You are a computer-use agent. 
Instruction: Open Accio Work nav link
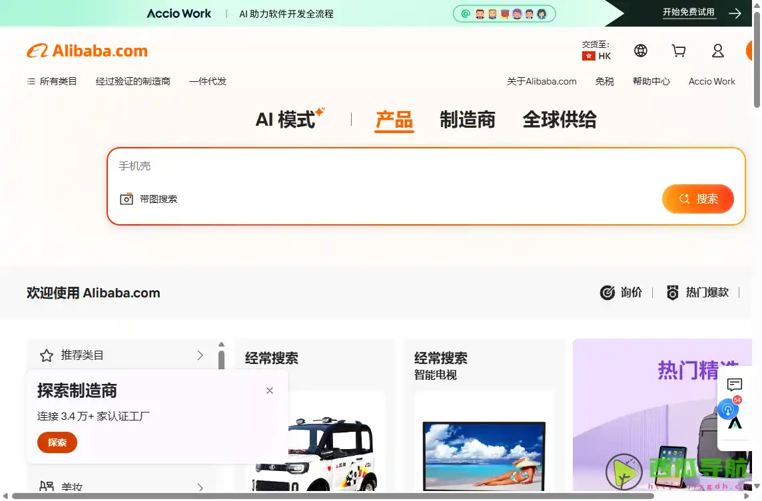(711, 81)
